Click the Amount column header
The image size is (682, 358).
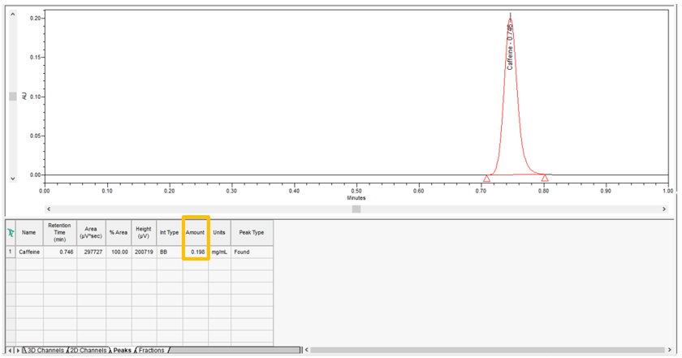[196, 232]
